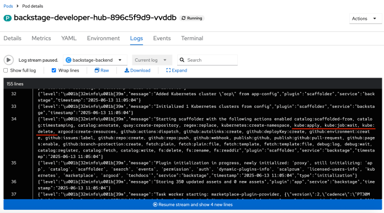The height and width of the screenshot is (213, 384).
Task: Click log line number 34
Action: coord(14,119)
